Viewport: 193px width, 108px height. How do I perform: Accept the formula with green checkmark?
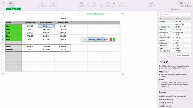point(114,39)
